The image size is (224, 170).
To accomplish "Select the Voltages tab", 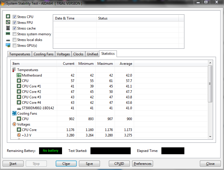I will 63,54.
